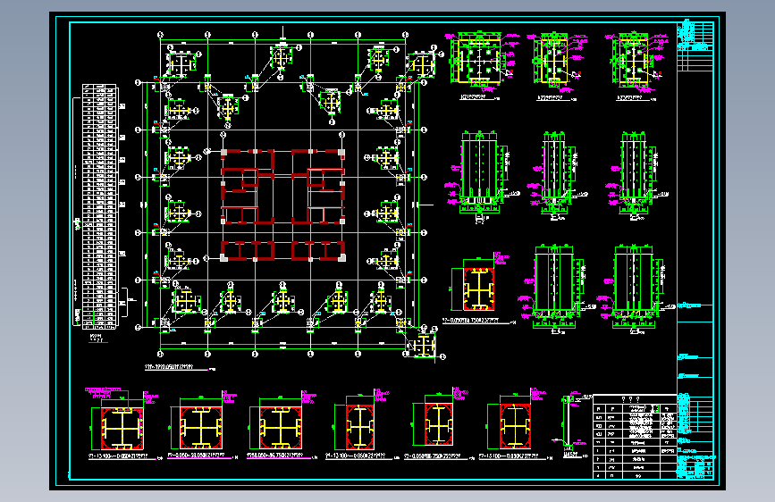775x502 pixels.
Task: Select the legend table with '? ? ?' header
Action: [635, 437]
